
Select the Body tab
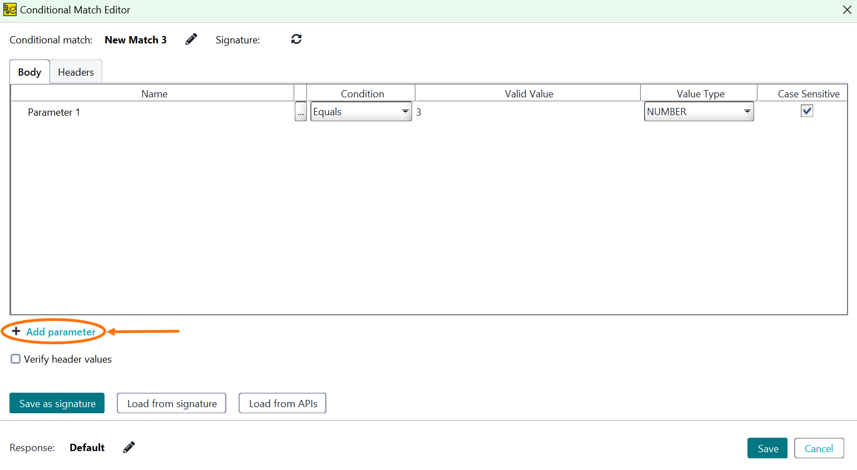pyautogui.click(x=29, y=72)
